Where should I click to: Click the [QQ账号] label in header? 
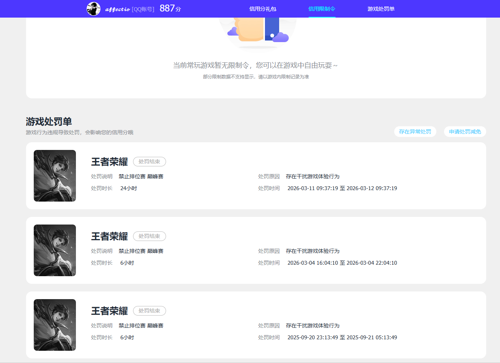point(143,9)
